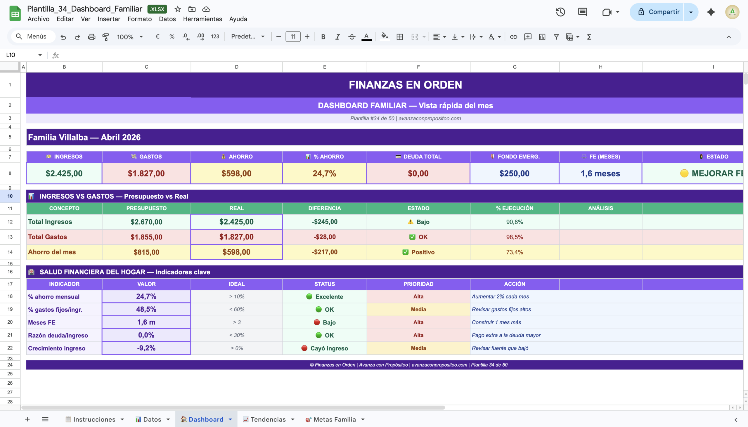The image size is (748, 427).
Task: Click the print icon
Action: click(91, 37)
